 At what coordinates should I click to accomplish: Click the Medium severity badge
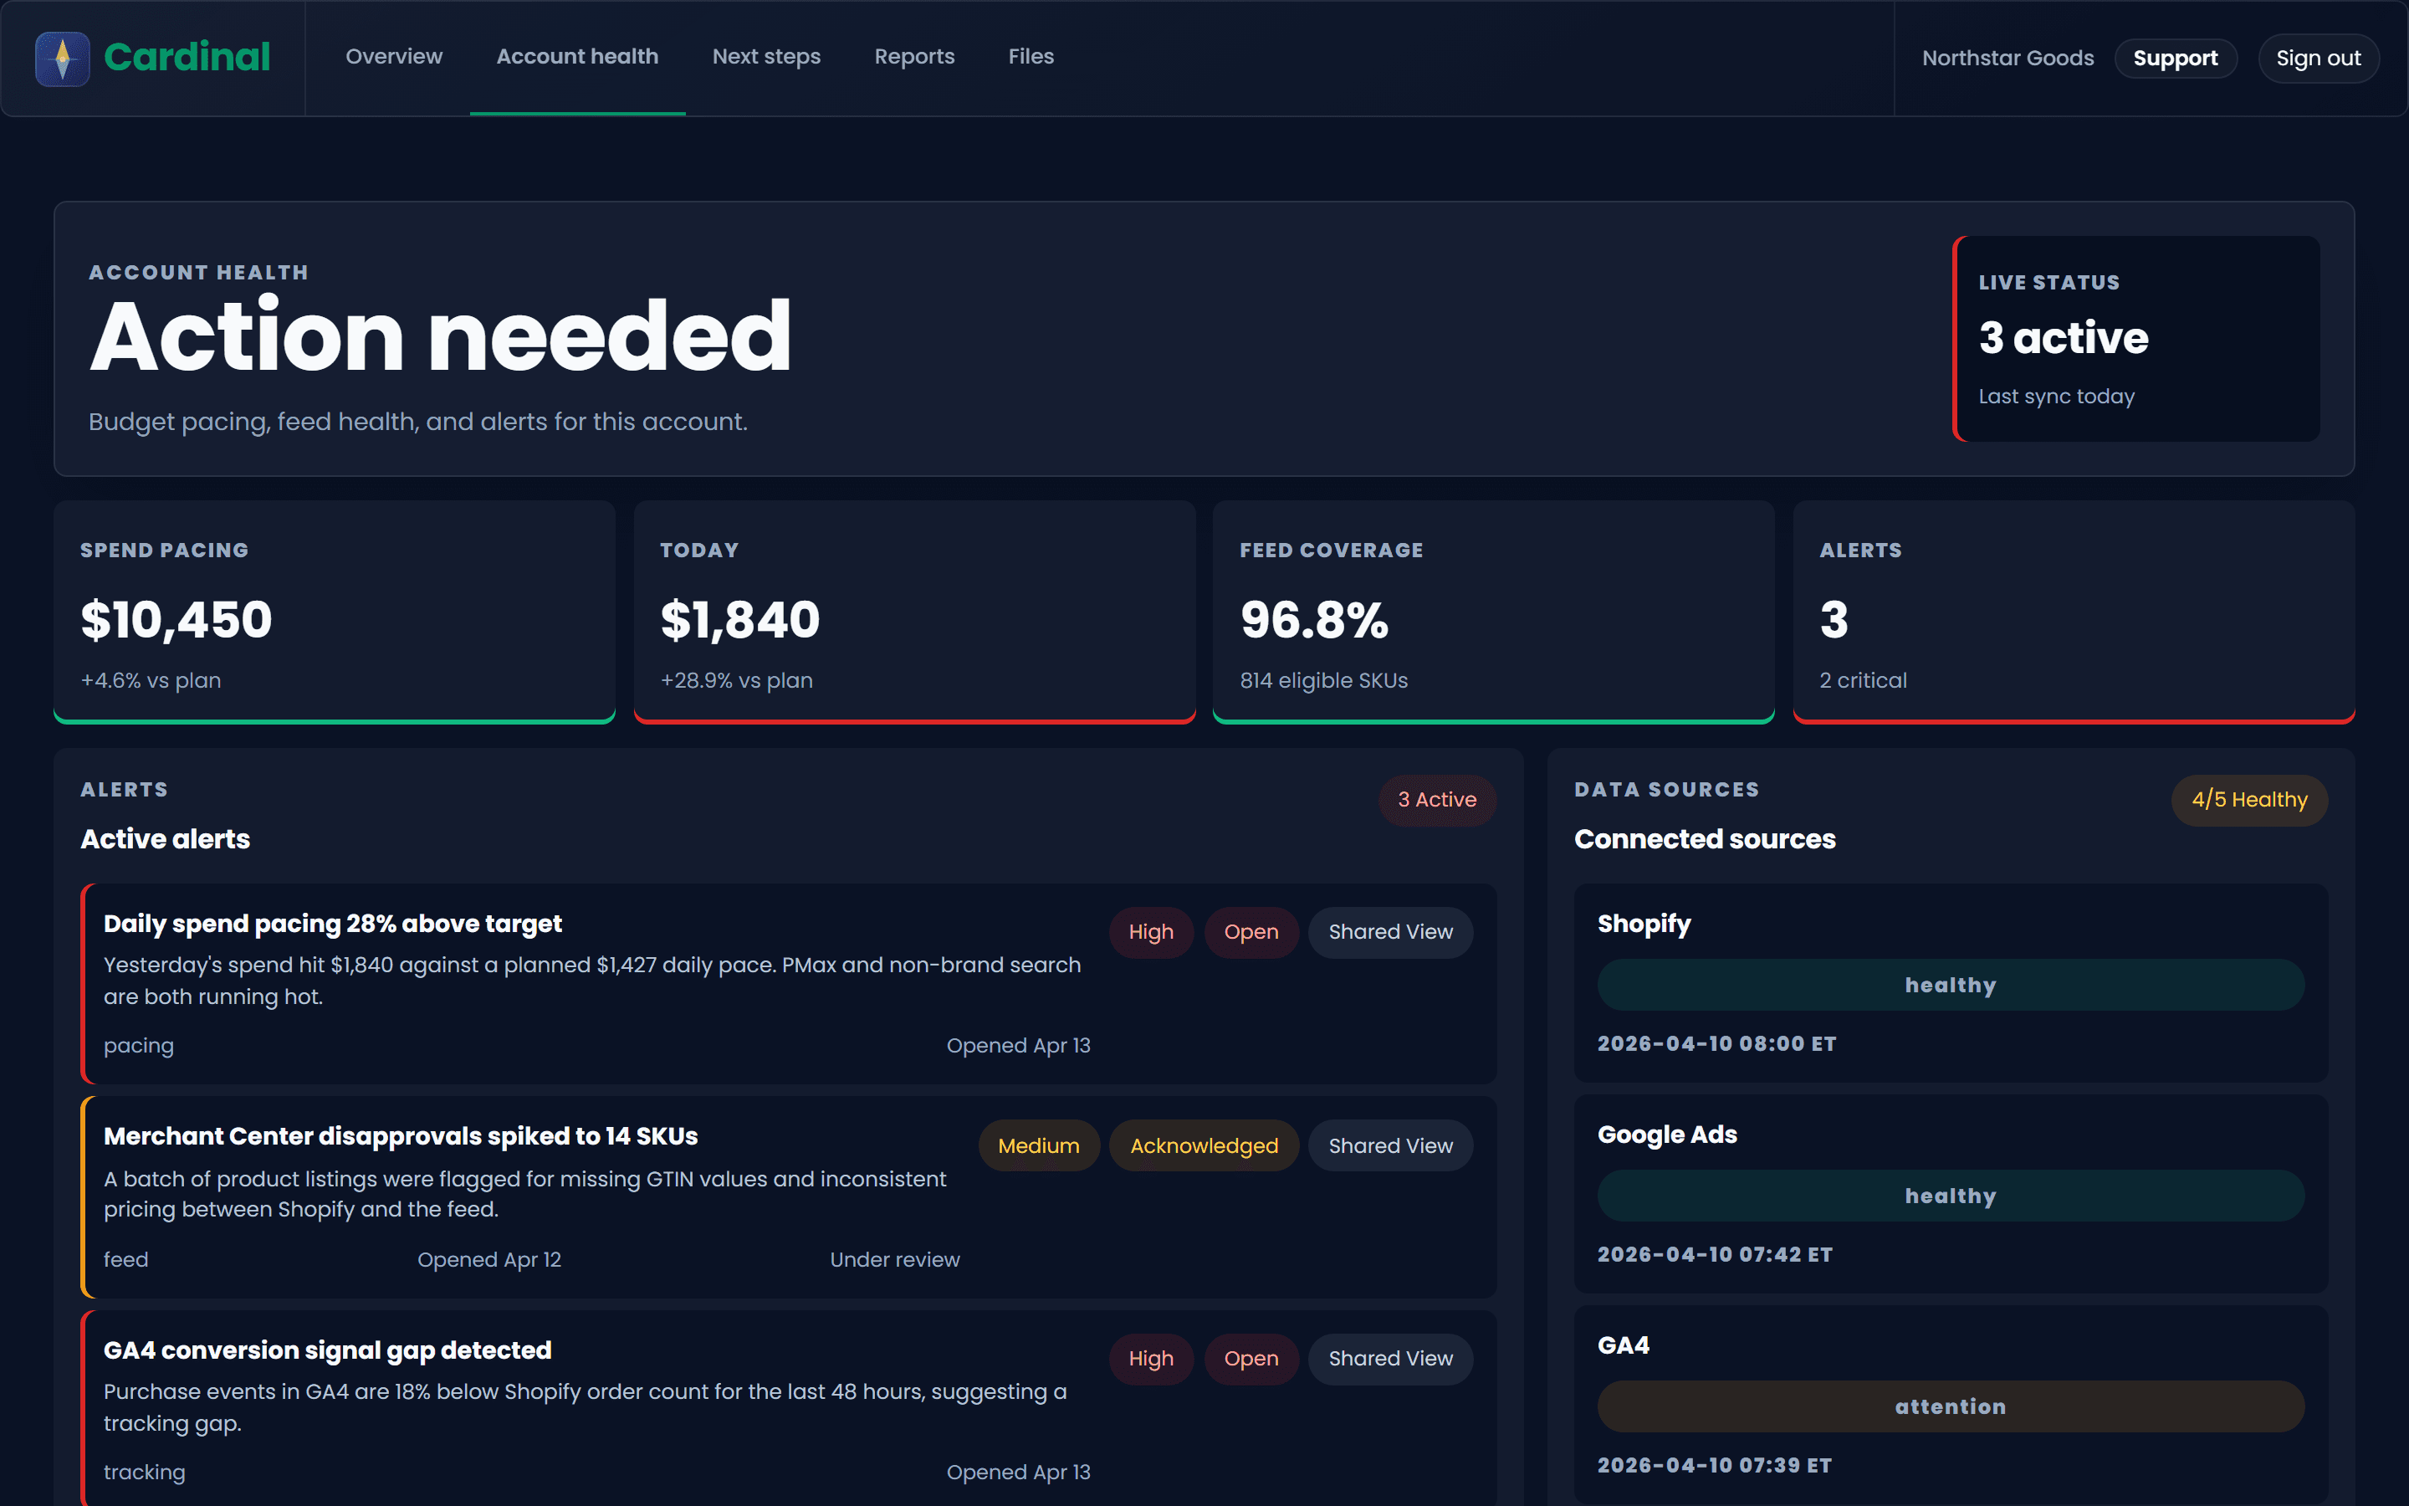coord(1038,1145)
